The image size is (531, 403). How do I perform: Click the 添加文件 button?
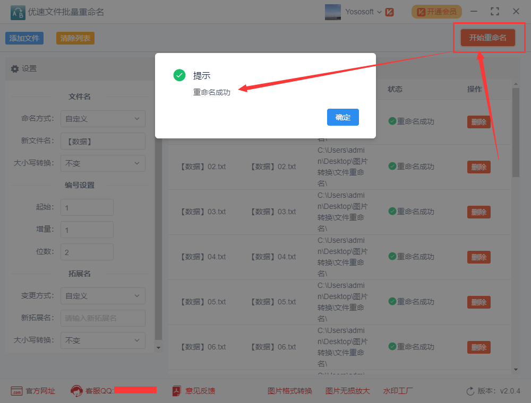pos(24,38)
